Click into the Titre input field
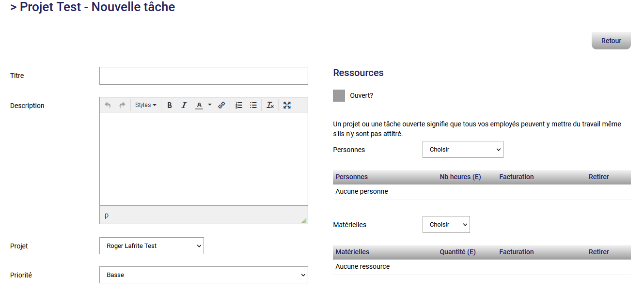The width and height of the screenshot is (644, 292). (x=204, y=76)
